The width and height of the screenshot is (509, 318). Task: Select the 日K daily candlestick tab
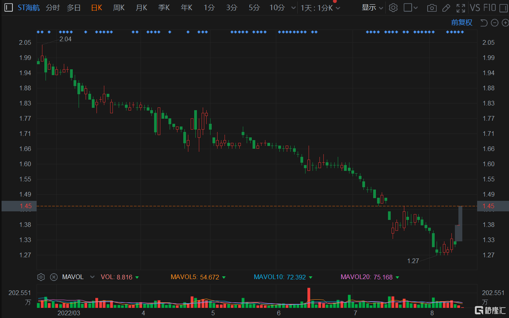pos(96,7)
